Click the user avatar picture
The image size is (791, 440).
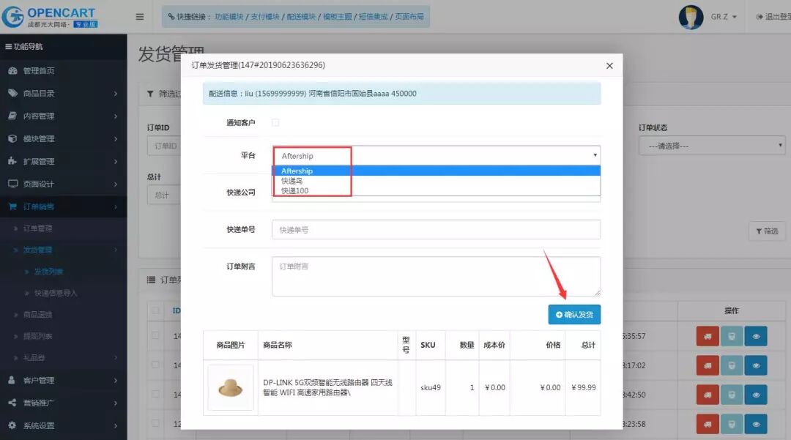[691, 17]
